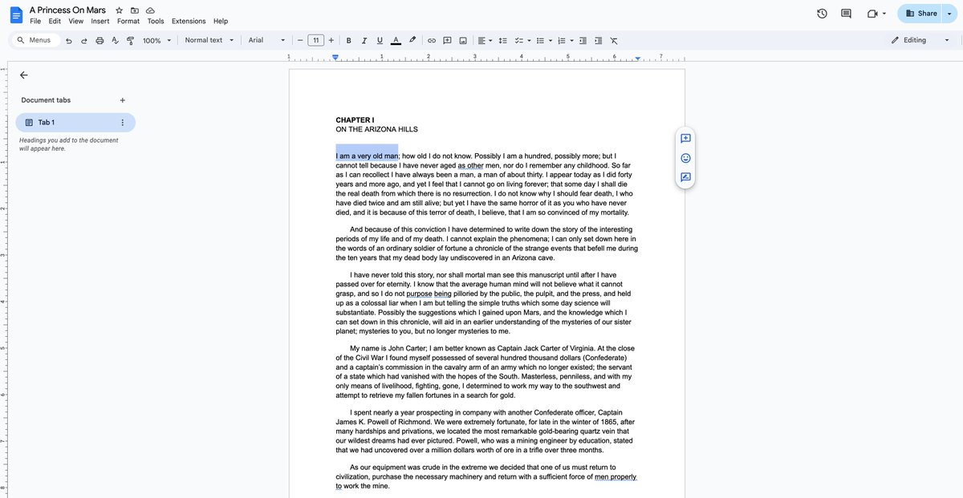Insert a link
The image size is (963, 498).
(x=432, y=40)
